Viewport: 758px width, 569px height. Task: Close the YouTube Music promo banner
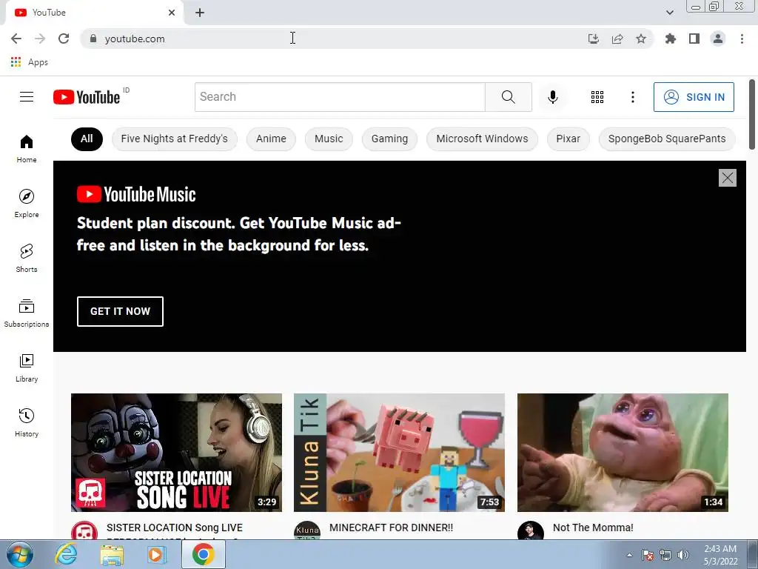tap(727, 178)
